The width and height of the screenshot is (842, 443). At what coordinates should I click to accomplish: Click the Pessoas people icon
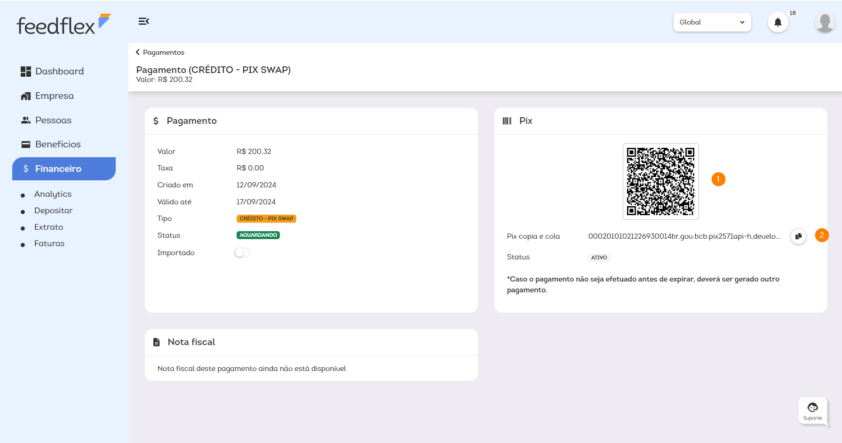pyautogui.click(x=25, y=121)
